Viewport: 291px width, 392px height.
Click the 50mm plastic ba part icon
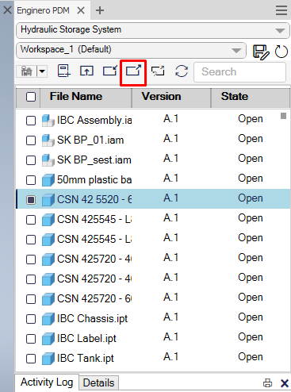pos(48,180)
